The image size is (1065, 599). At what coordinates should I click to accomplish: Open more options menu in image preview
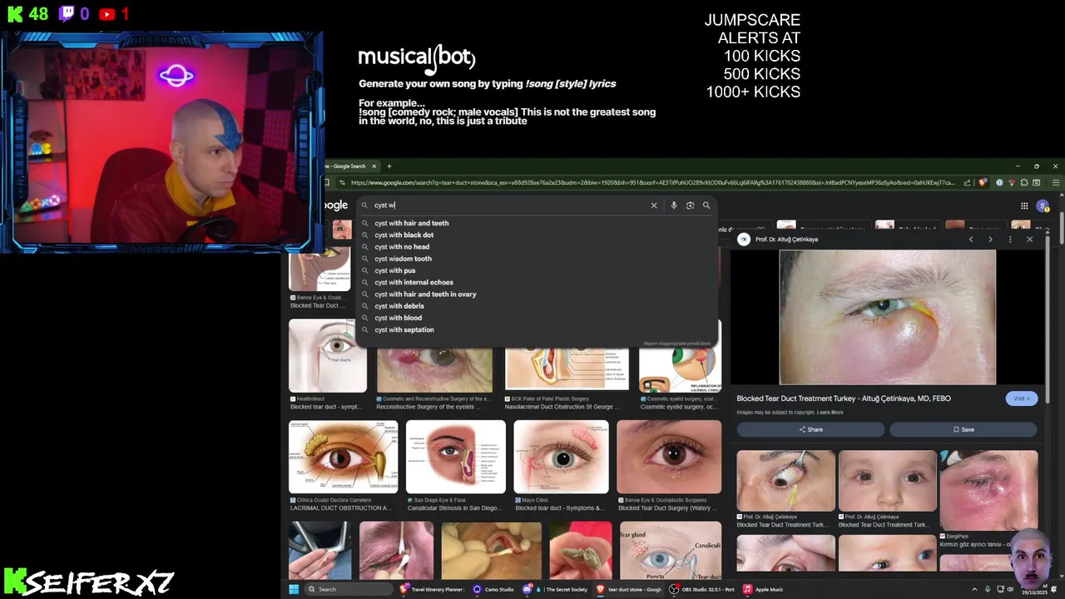click(x=1010, y=240)
